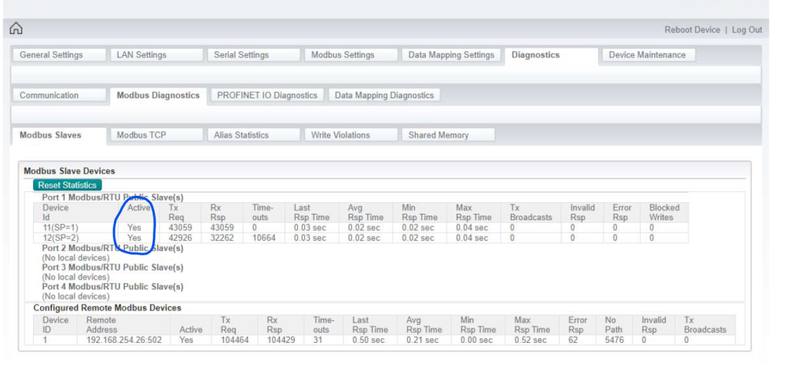Select device row 12(SP=2)
The height and width of the screenshot is (365, 786).
(x=61, y=238)
